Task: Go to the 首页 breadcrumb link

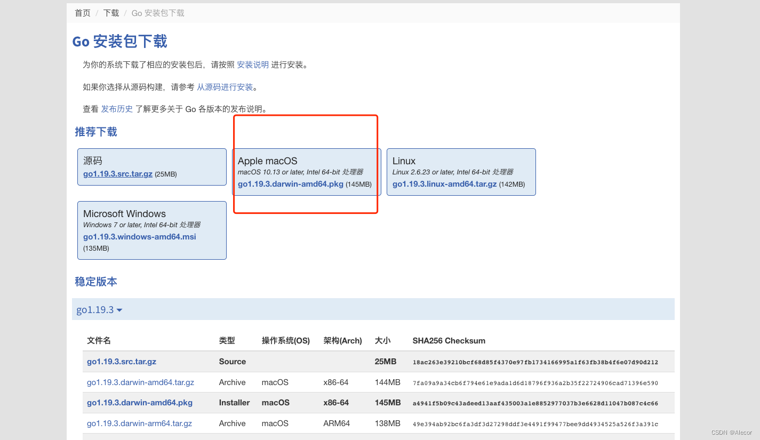Action: point(83,13)
